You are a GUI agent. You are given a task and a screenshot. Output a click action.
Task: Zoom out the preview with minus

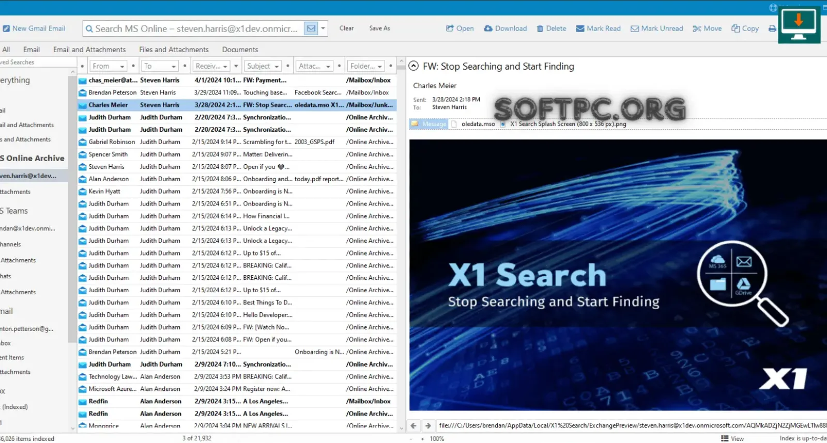coord(411,439)
